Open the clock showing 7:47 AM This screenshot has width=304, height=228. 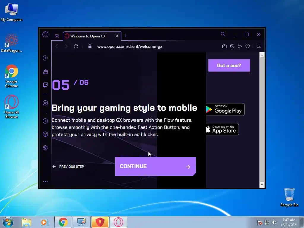tap(289, 222)
